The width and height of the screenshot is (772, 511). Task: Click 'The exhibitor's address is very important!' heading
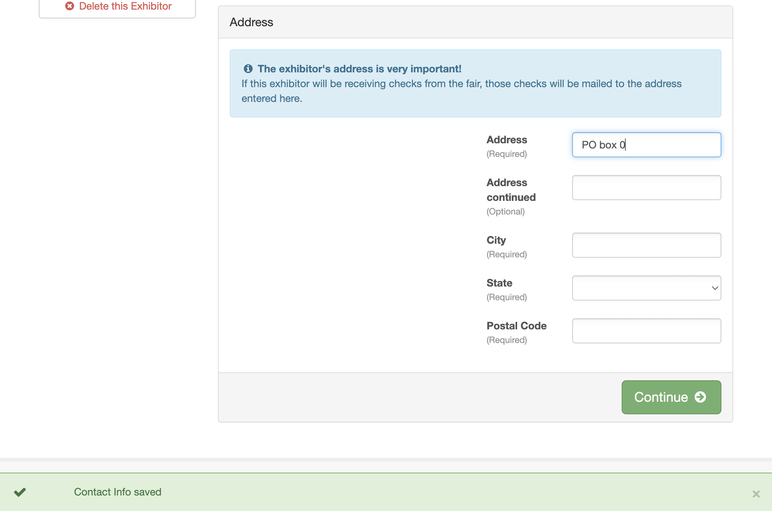(359, 69)
